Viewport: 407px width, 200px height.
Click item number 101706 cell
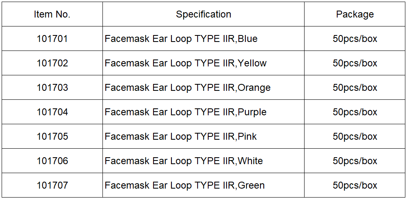[x=52, y=160]
